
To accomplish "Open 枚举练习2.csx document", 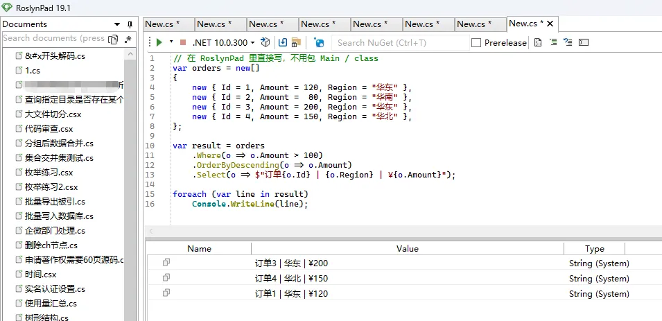I will pos(51,187).
